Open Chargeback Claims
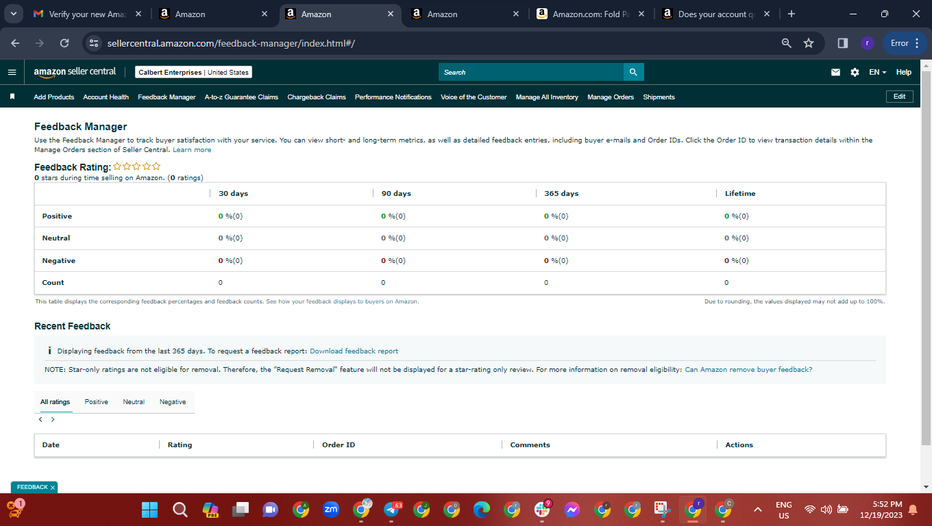932x526 pixels. pos(317,97)
